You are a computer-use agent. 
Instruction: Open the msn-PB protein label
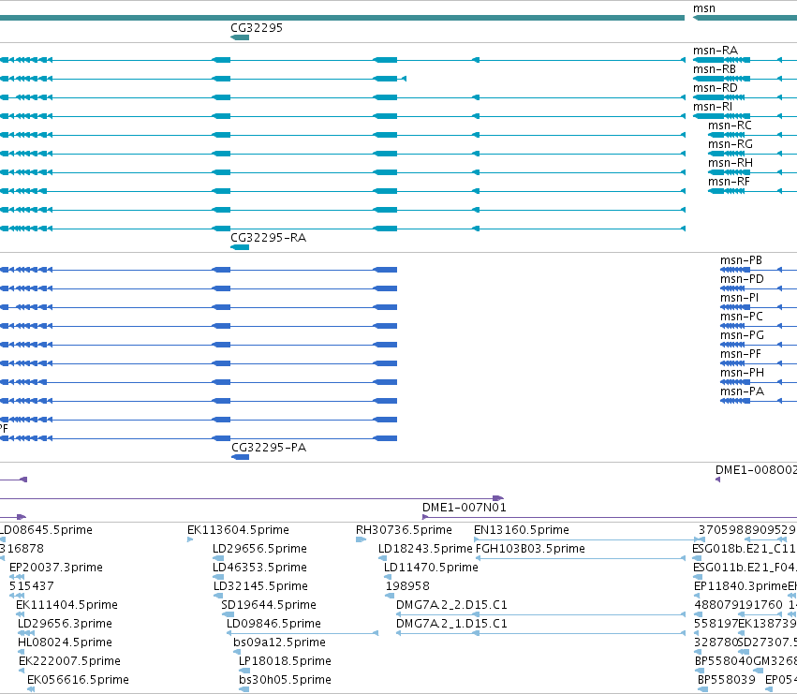pyautogui.click(x=741, y=260)
